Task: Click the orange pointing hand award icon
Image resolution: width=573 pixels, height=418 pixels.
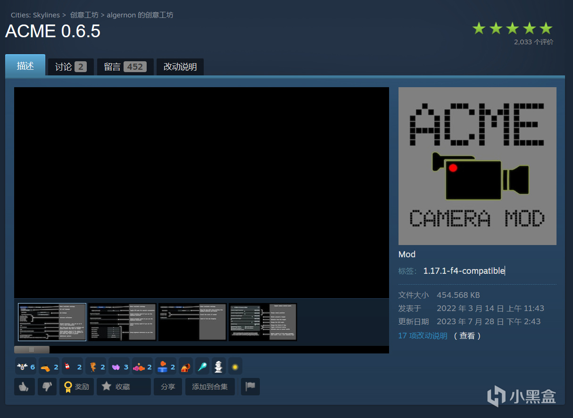Action: click(x=49, y=366)
